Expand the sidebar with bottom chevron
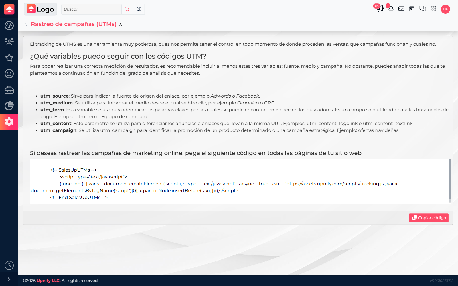 coord(9,279)
